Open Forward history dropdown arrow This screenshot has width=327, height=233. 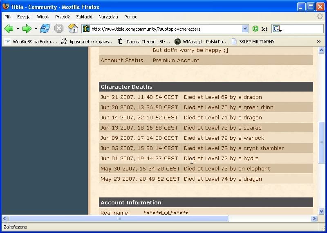coord(36,29)
